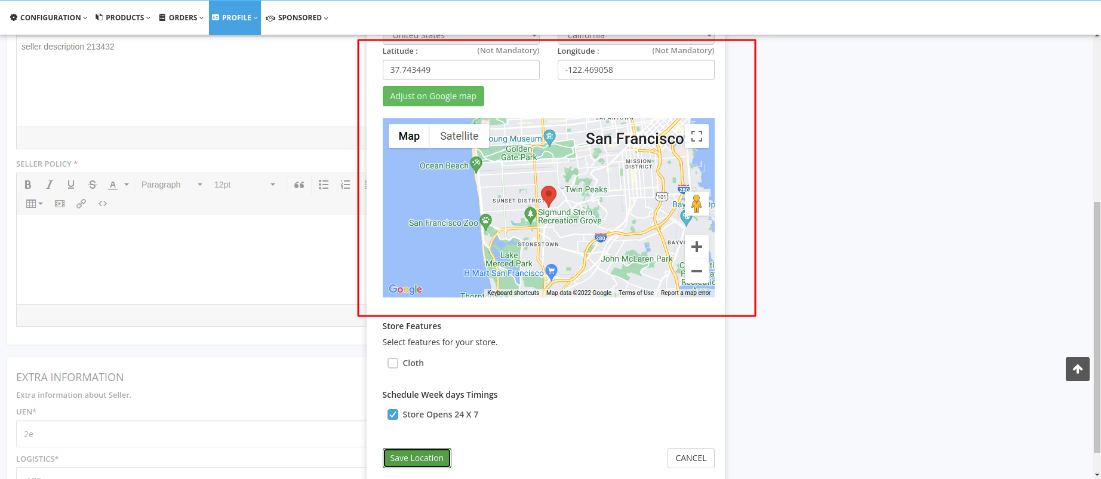
Task: Click the page vertical scrollbar
Action: point(1097,327)
